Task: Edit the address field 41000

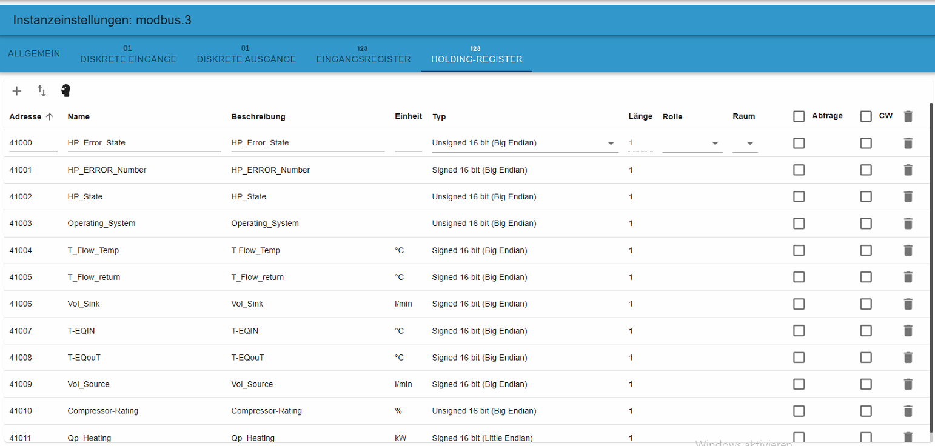Action: pos(33,144)
